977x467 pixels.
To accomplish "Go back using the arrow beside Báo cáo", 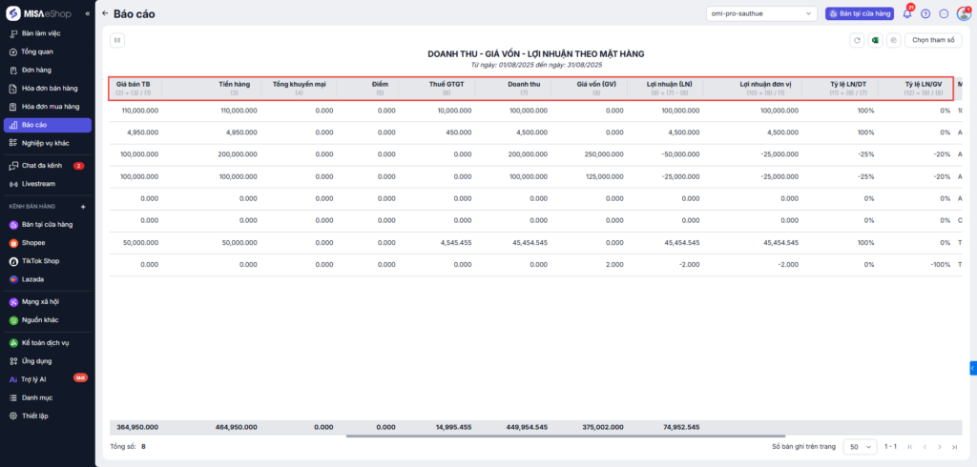I will coord(105,14).
